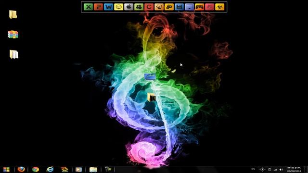This screenshot has width=308, height=173.
Task: Open the red Flash Fl dock icon
Action: click(210, 7)
